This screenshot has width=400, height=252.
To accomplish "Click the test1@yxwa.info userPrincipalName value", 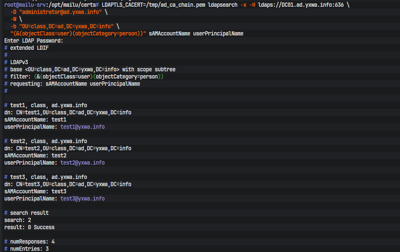I will point(83,127).
